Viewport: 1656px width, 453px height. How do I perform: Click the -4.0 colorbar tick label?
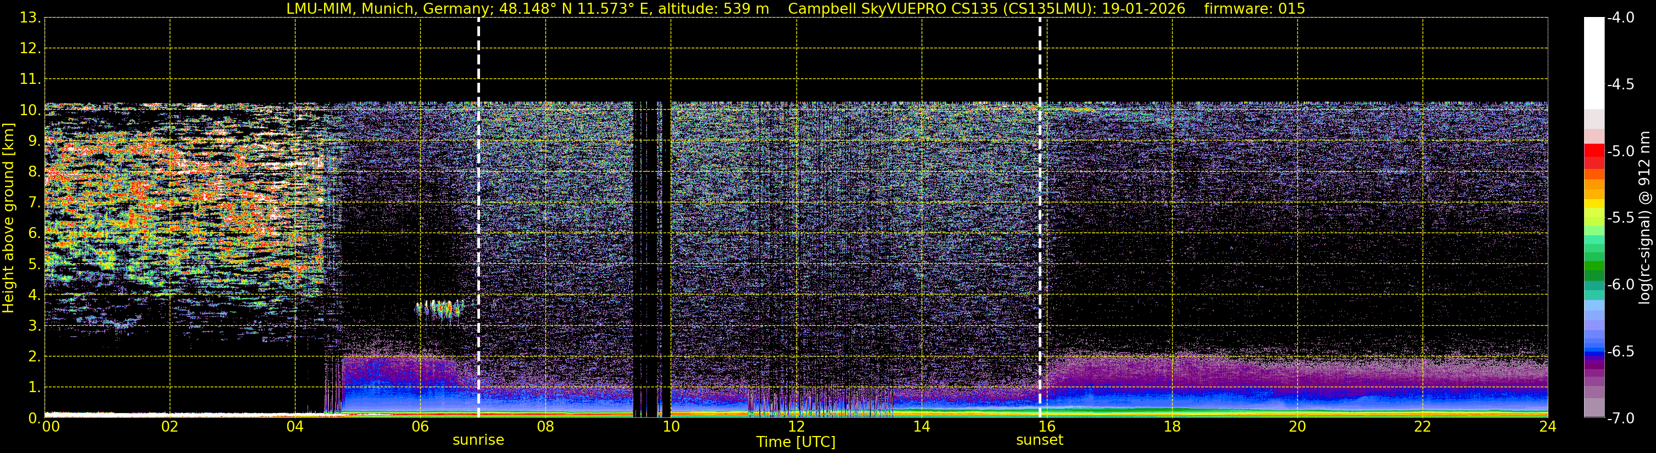coord(1620,18)
